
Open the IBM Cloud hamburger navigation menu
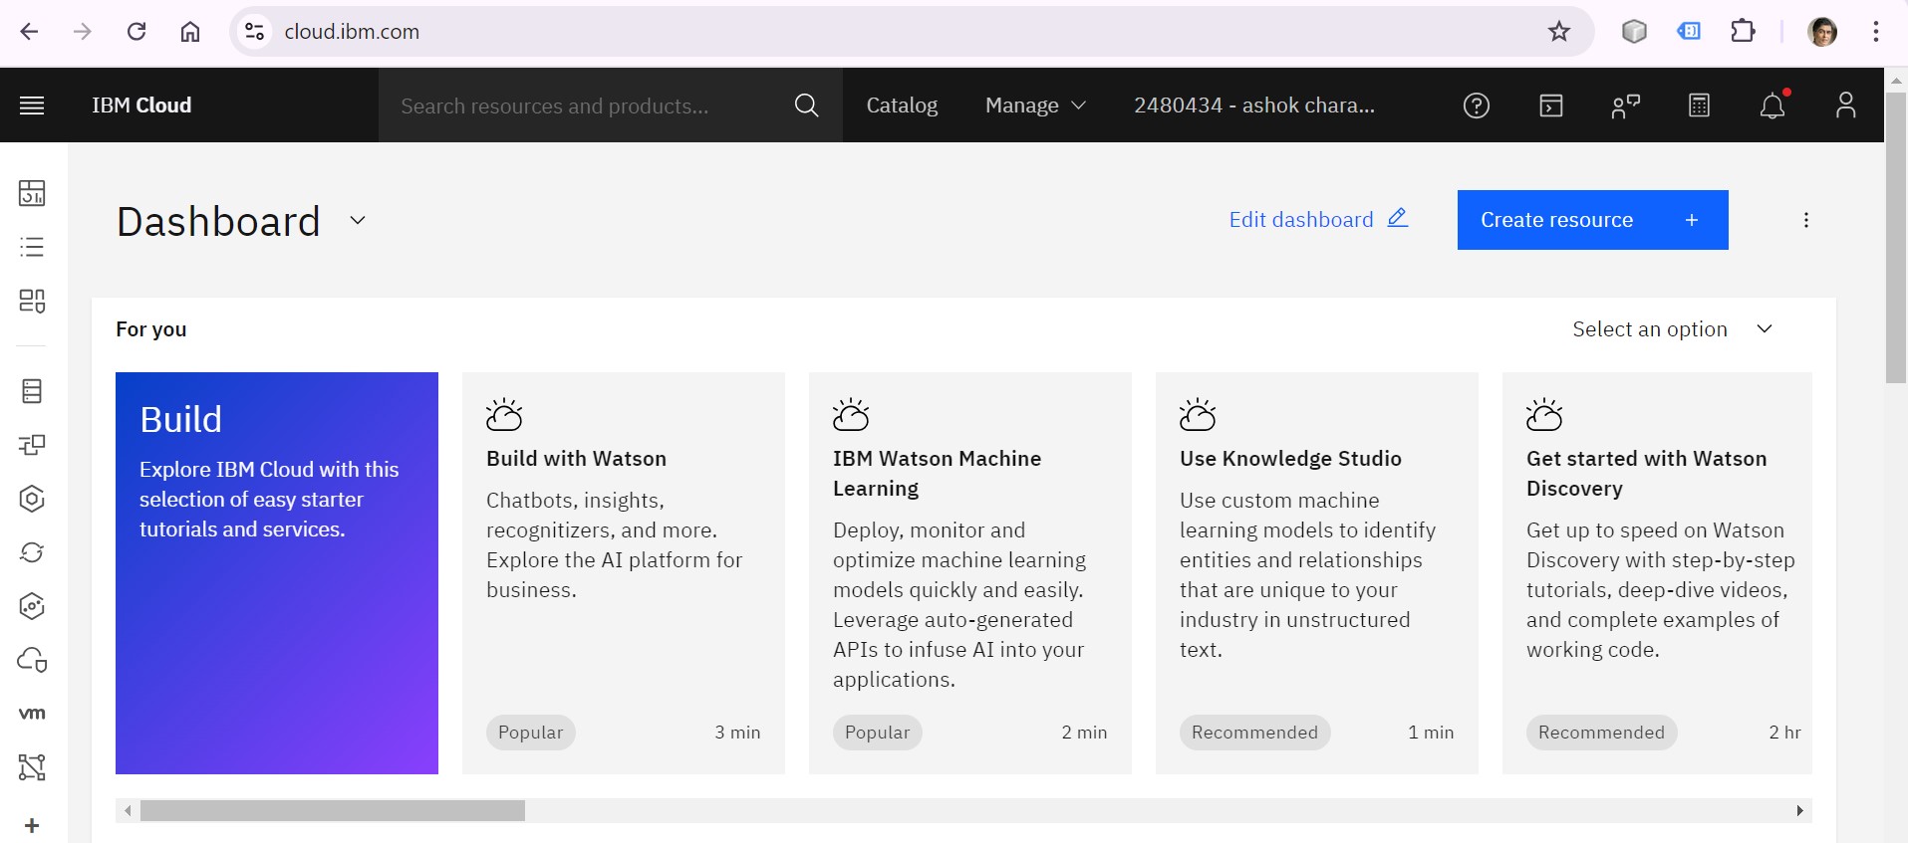pos(32,105)
